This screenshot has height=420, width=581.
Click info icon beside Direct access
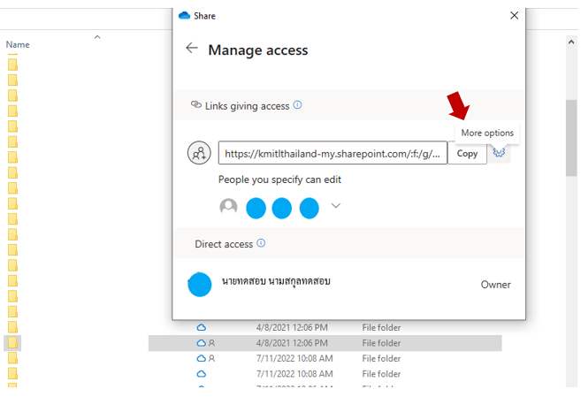click(x=261, y=243)
